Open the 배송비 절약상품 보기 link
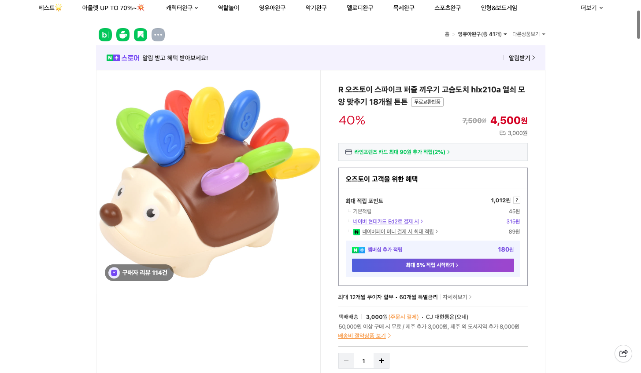 (362, 336)
